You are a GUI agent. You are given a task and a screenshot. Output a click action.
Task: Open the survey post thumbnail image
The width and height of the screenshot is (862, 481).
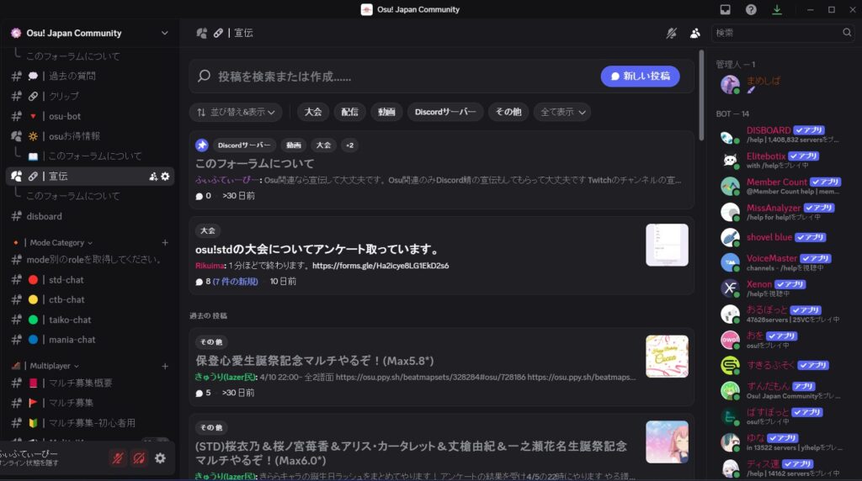tap(667, 245)
